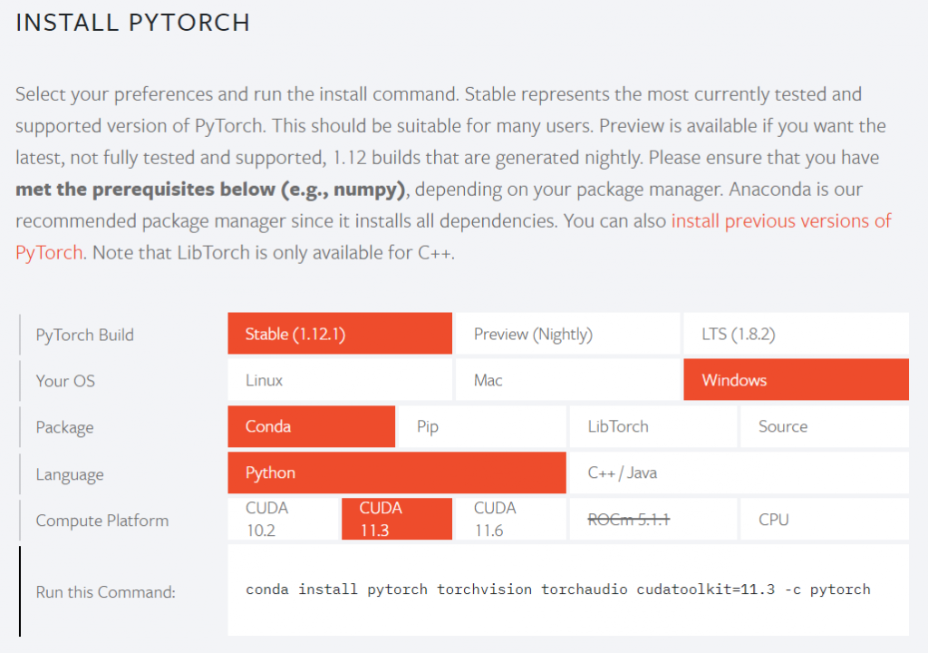Pick Linux as your OS
928x653 pixels.
[340, 380]
